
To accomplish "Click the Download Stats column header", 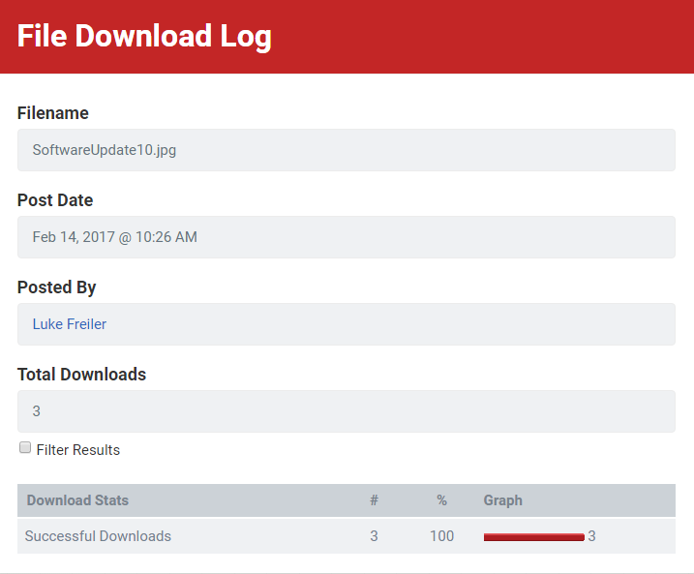I will pyautogui.click(x=77, y=500).
